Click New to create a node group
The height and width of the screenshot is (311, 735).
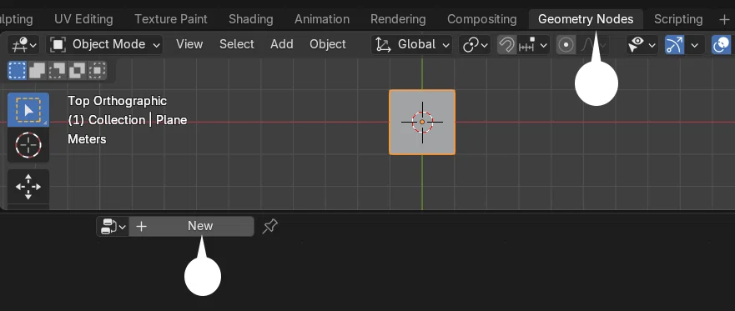tap(192, 226)
